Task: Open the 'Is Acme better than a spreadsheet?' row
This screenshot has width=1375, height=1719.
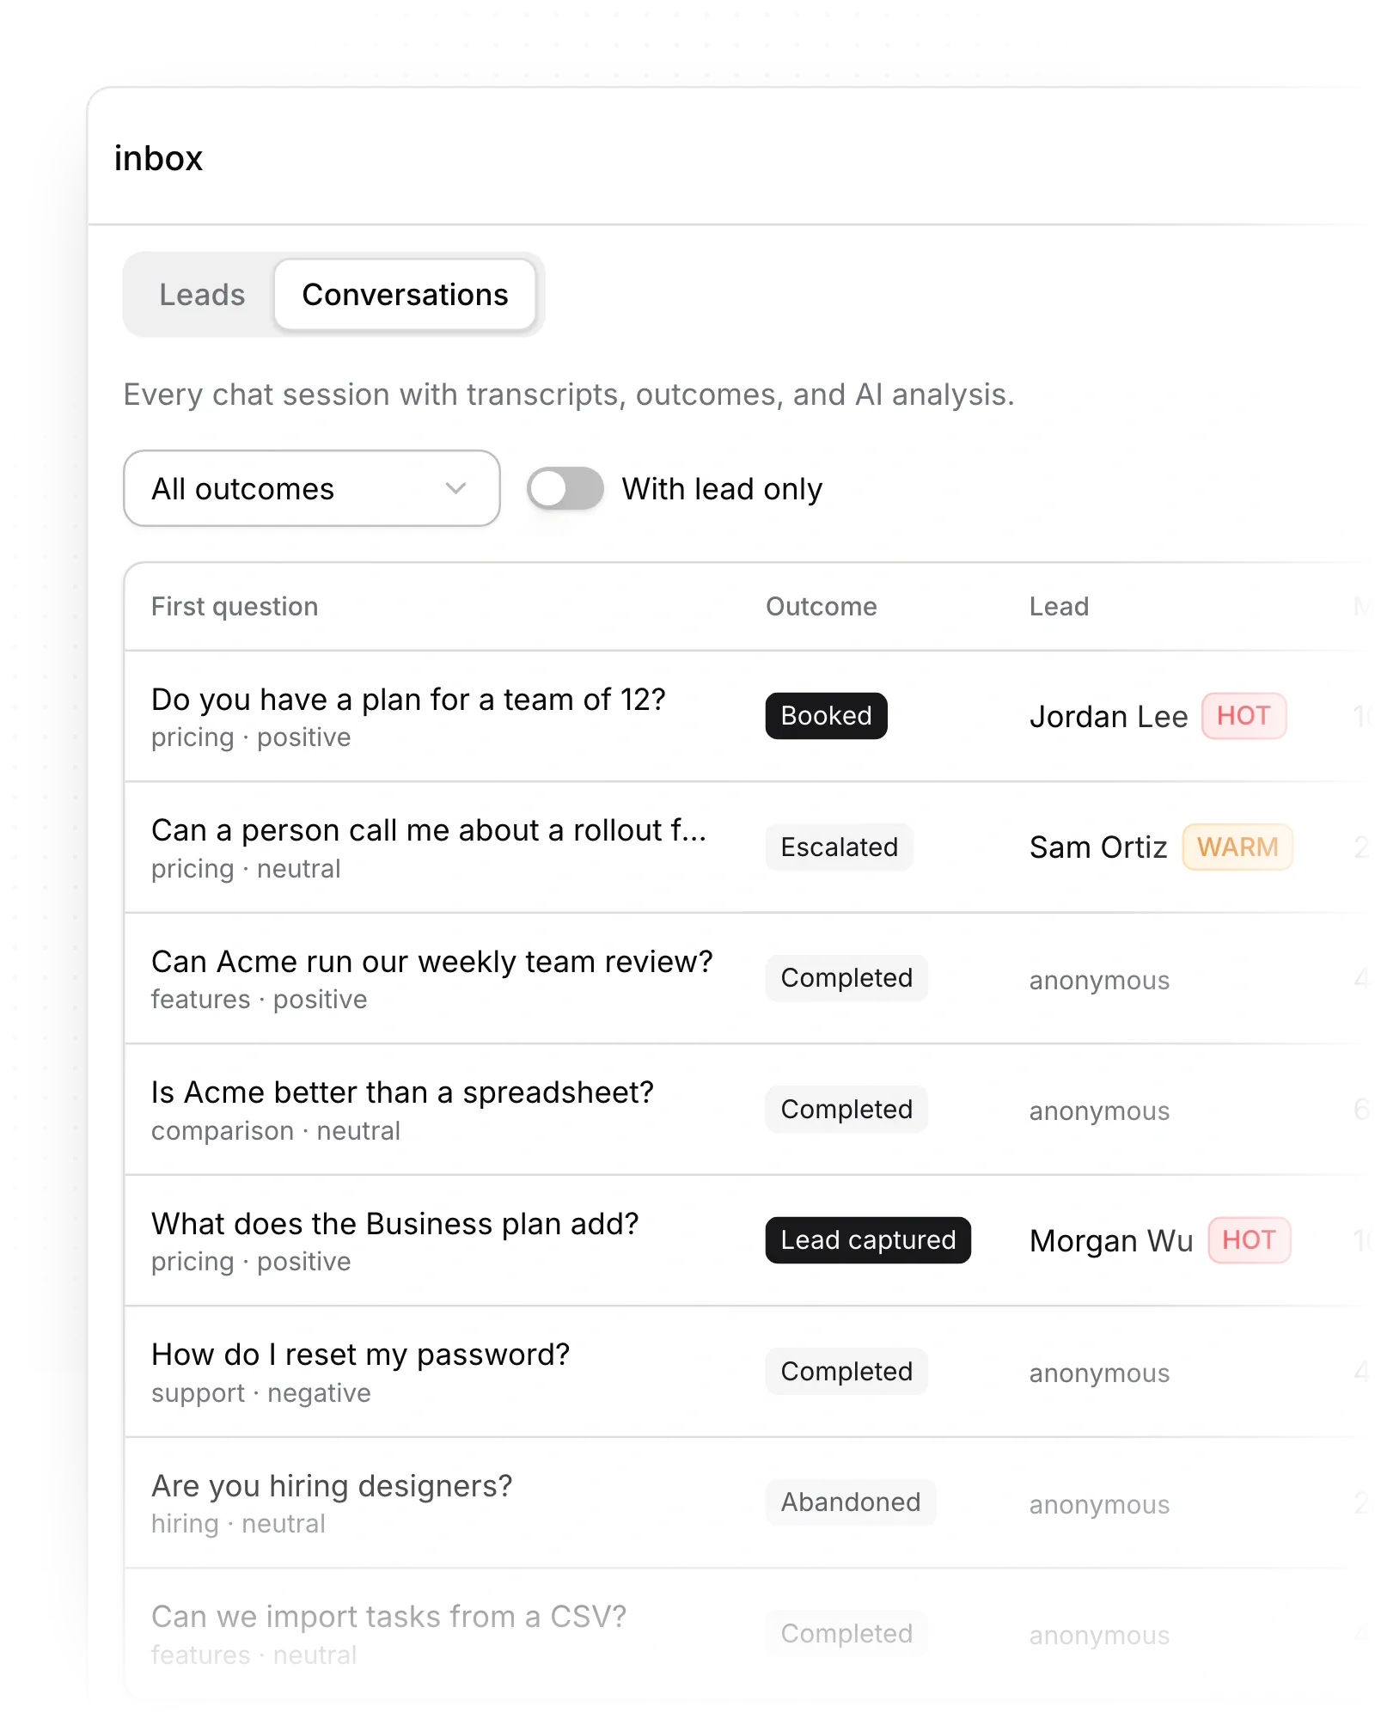Action: [748, 1110]
